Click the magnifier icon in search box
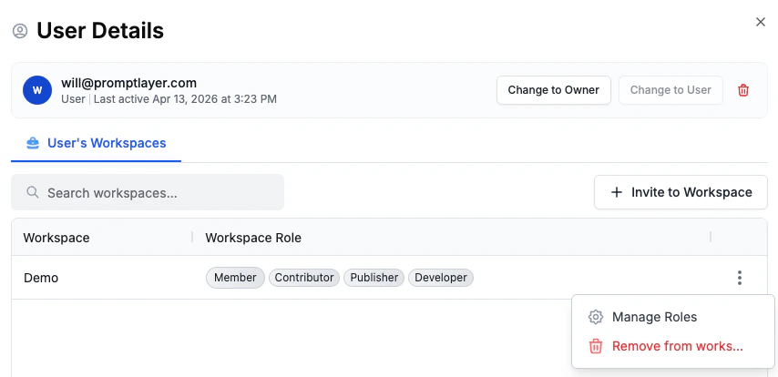Image resolution: width=778 pixels, height=377 pixels. coord(33,192)
